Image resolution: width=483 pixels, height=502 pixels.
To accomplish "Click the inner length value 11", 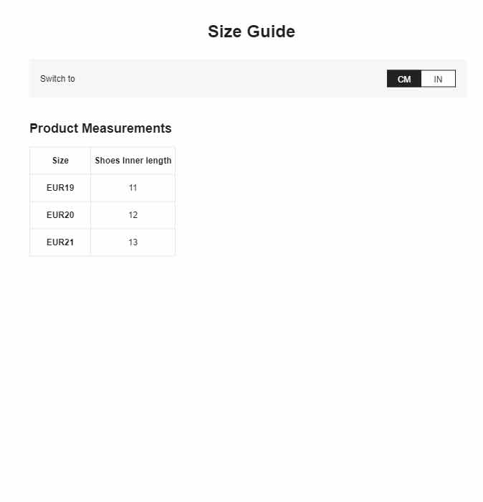I will [x=133, y=188].
